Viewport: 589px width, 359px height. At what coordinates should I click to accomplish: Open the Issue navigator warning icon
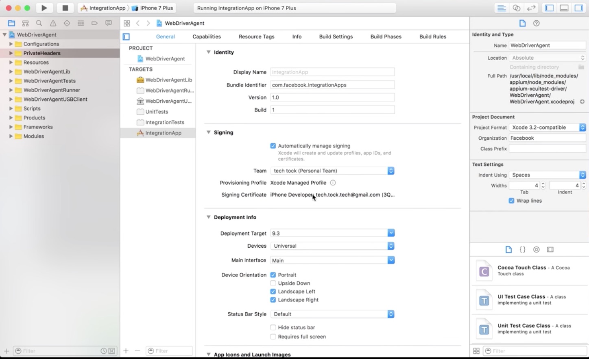[53, 23]
